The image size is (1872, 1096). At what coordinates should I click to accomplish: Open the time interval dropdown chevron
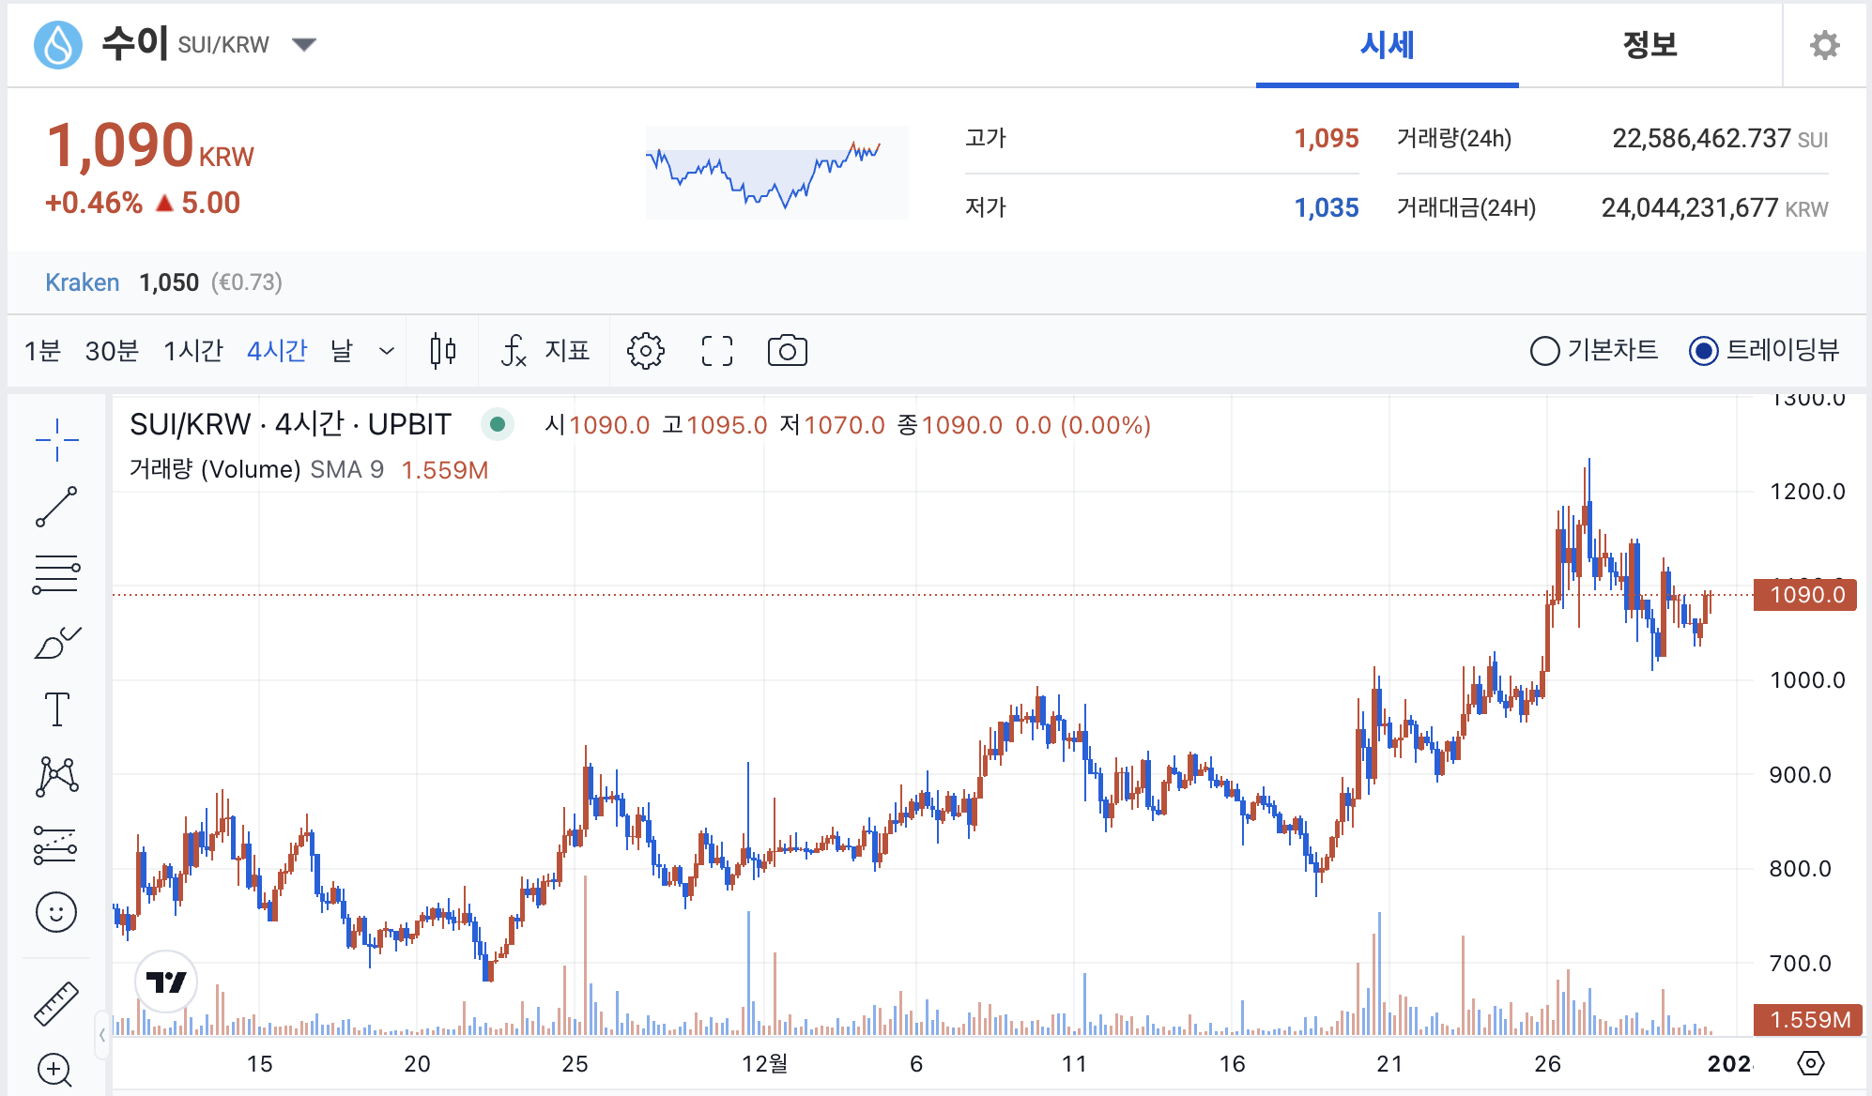386,351
